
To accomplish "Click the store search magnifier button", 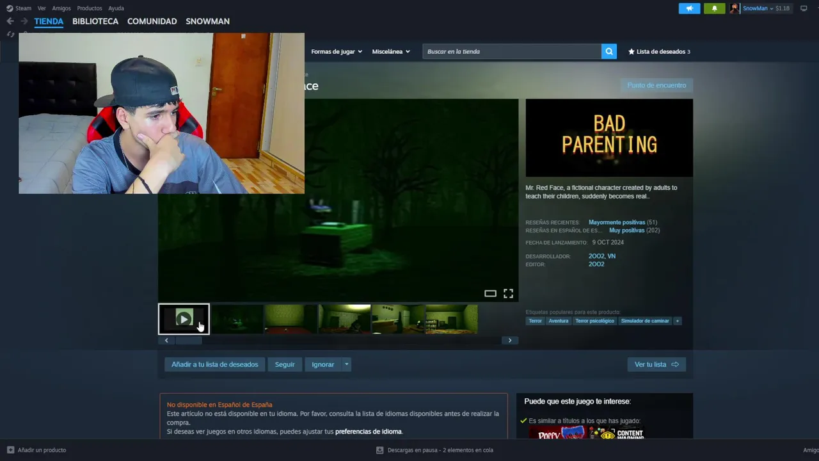I will (x=609, y=51).
